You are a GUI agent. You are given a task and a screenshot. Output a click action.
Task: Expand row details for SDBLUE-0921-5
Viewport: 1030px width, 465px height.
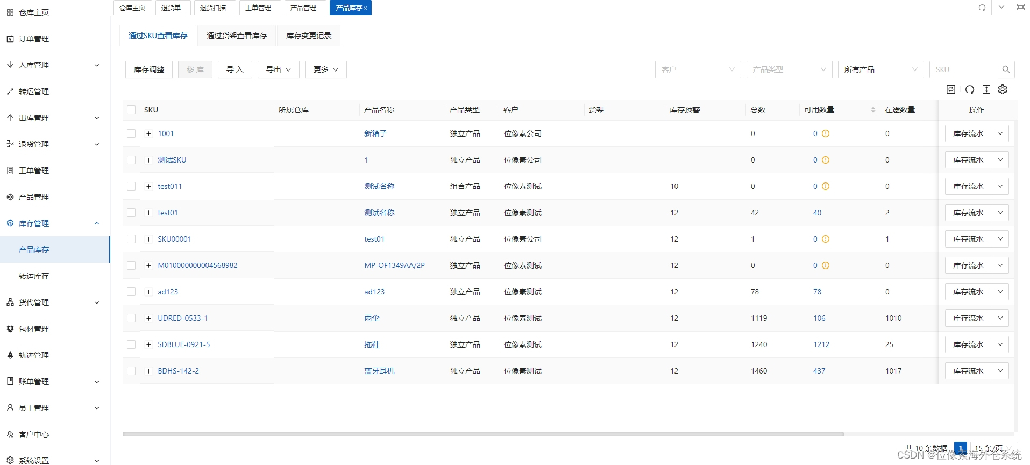[149, 344]
